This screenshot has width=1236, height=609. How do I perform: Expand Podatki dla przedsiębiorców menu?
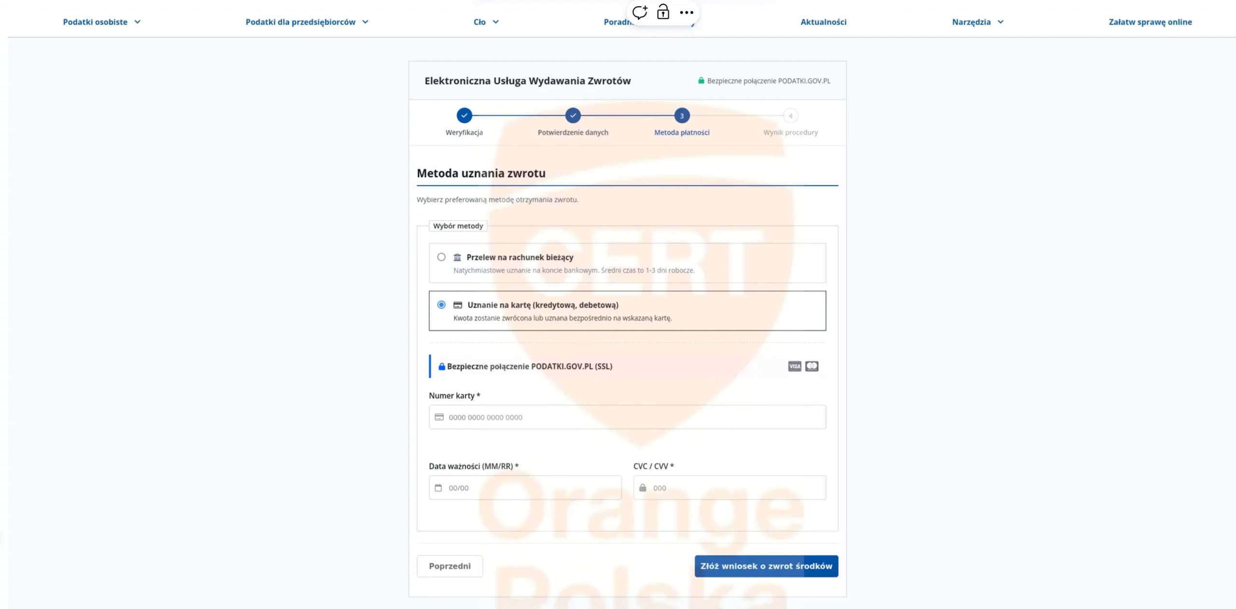tap(307, 22)
